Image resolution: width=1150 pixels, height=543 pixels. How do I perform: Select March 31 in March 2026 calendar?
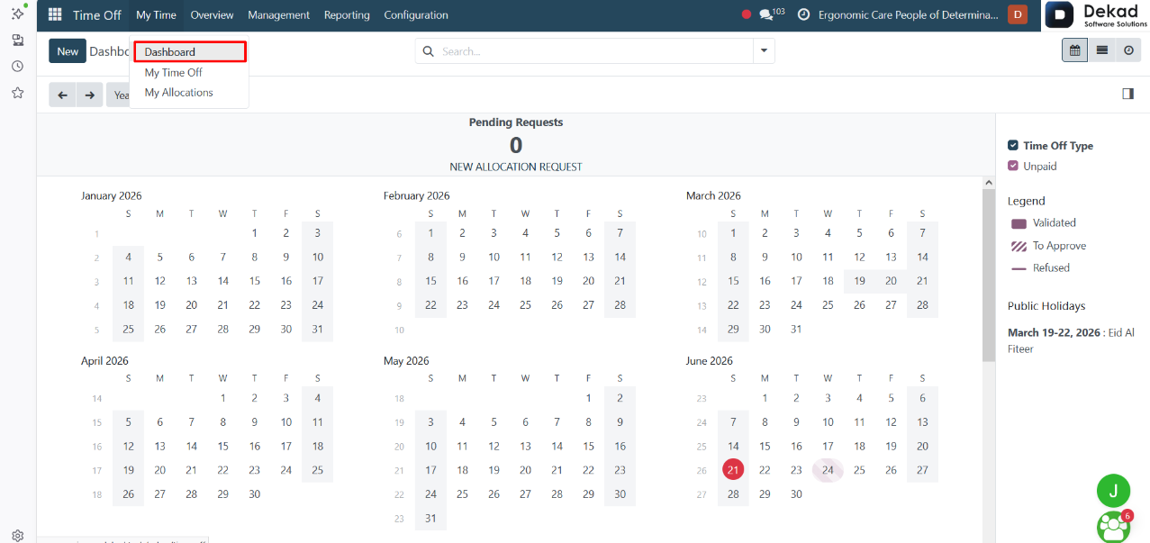coord(796,329)
